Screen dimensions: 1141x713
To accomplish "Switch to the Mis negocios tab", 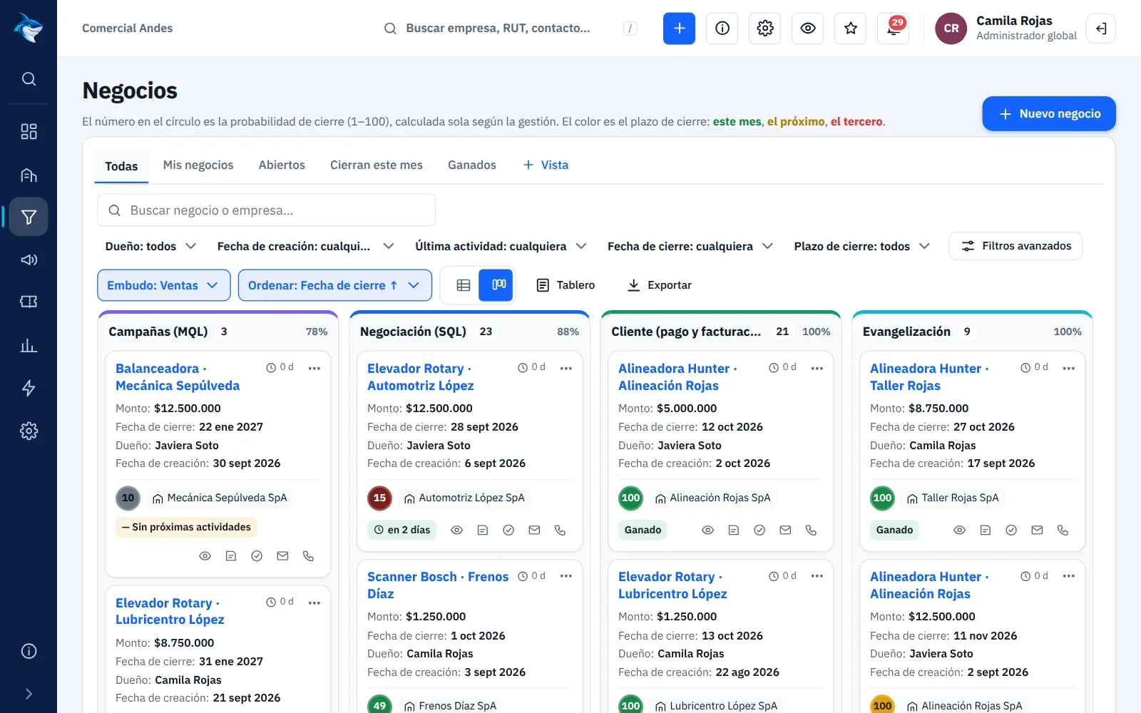I will [x=198, y=165].
